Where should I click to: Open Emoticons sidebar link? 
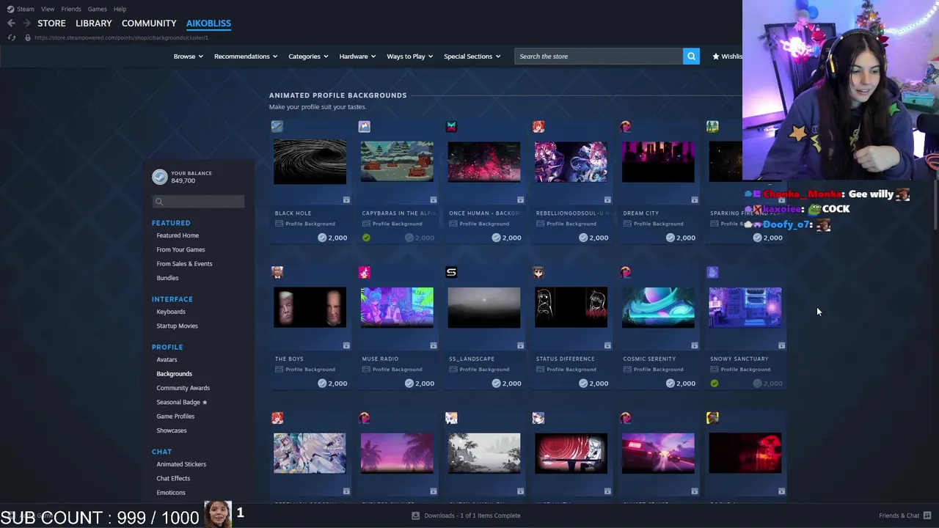171,493
